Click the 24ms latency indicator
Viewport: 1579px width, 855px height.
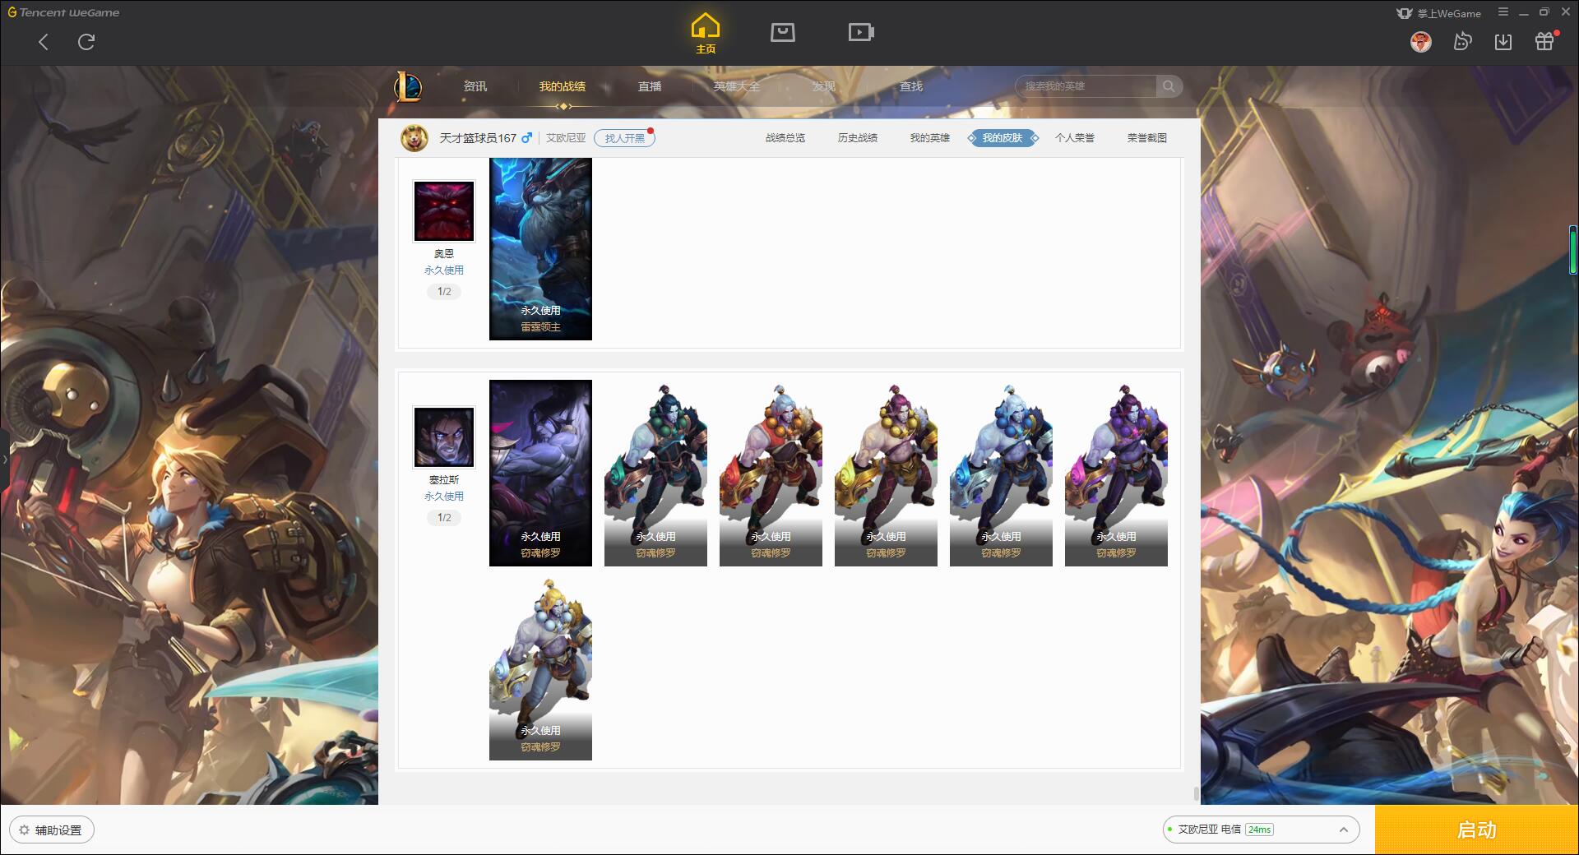point(1259,830)
